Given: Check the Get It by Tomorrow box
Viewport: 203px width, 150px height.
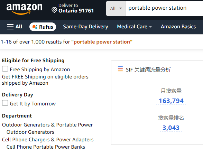Looking at the screenshot, I should point(5,103).
